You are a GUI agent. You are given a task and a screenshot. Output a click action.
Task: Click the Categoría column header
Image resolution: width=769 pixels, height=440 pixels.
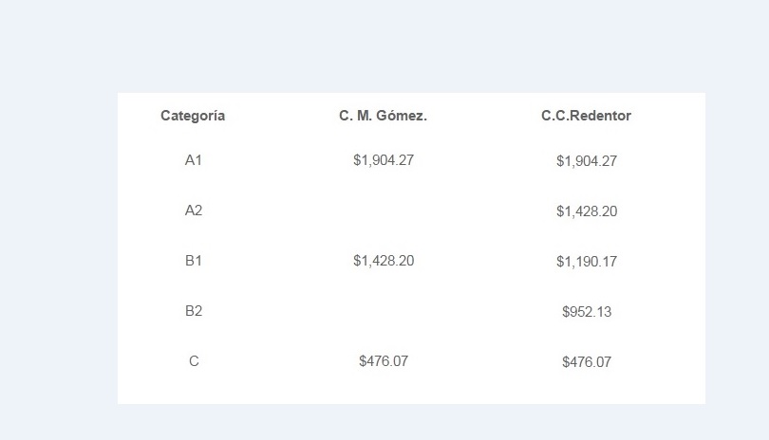click(193, 116)
